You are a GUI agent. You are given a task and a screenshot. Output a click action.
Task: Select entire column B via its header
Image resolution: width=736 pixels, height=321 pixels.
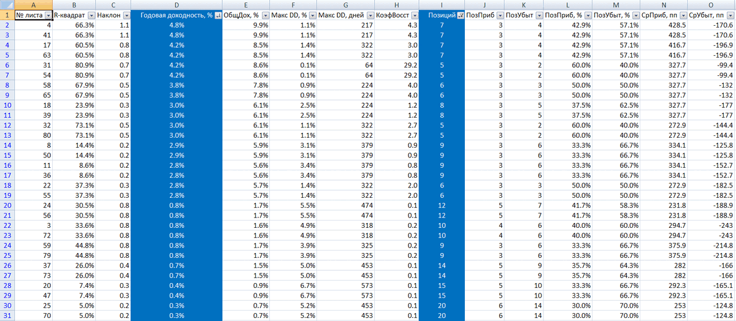pos(75,4)
